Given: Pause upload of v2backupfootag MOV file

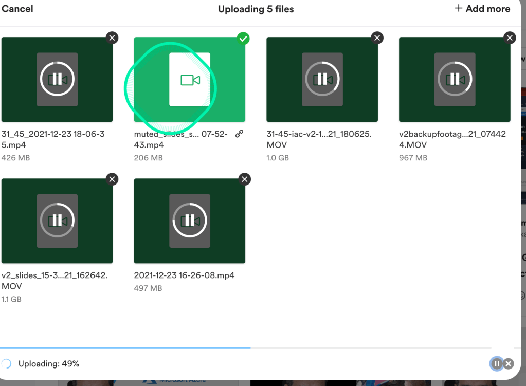Looking at the screenshot, I should pyautogui.click(x=455, y=79).
